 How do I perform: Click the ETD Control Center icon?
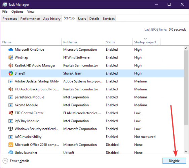click(x=11, y=113)
